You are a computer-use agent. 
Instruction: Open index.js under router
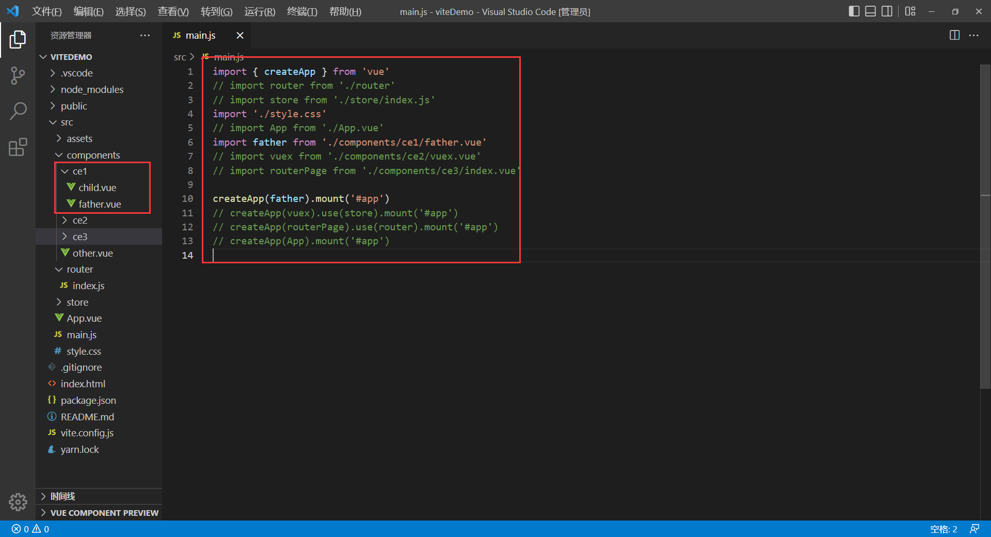[x=99, y=286]
